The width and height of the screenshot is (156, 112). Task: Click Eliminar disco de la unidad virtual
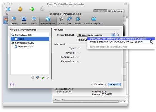[x=121, y=47]
